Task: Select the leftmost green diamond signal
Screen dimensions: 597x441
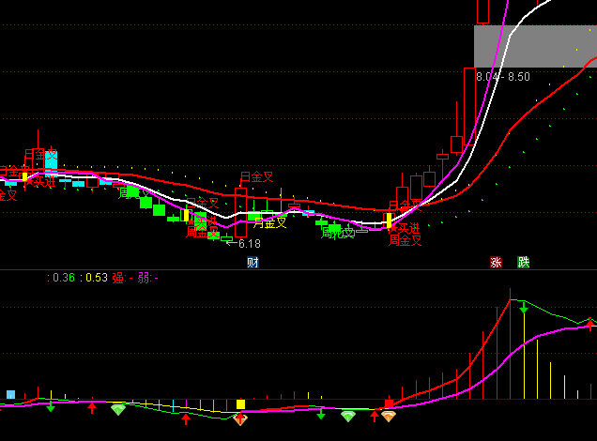Action: point(117,410)
